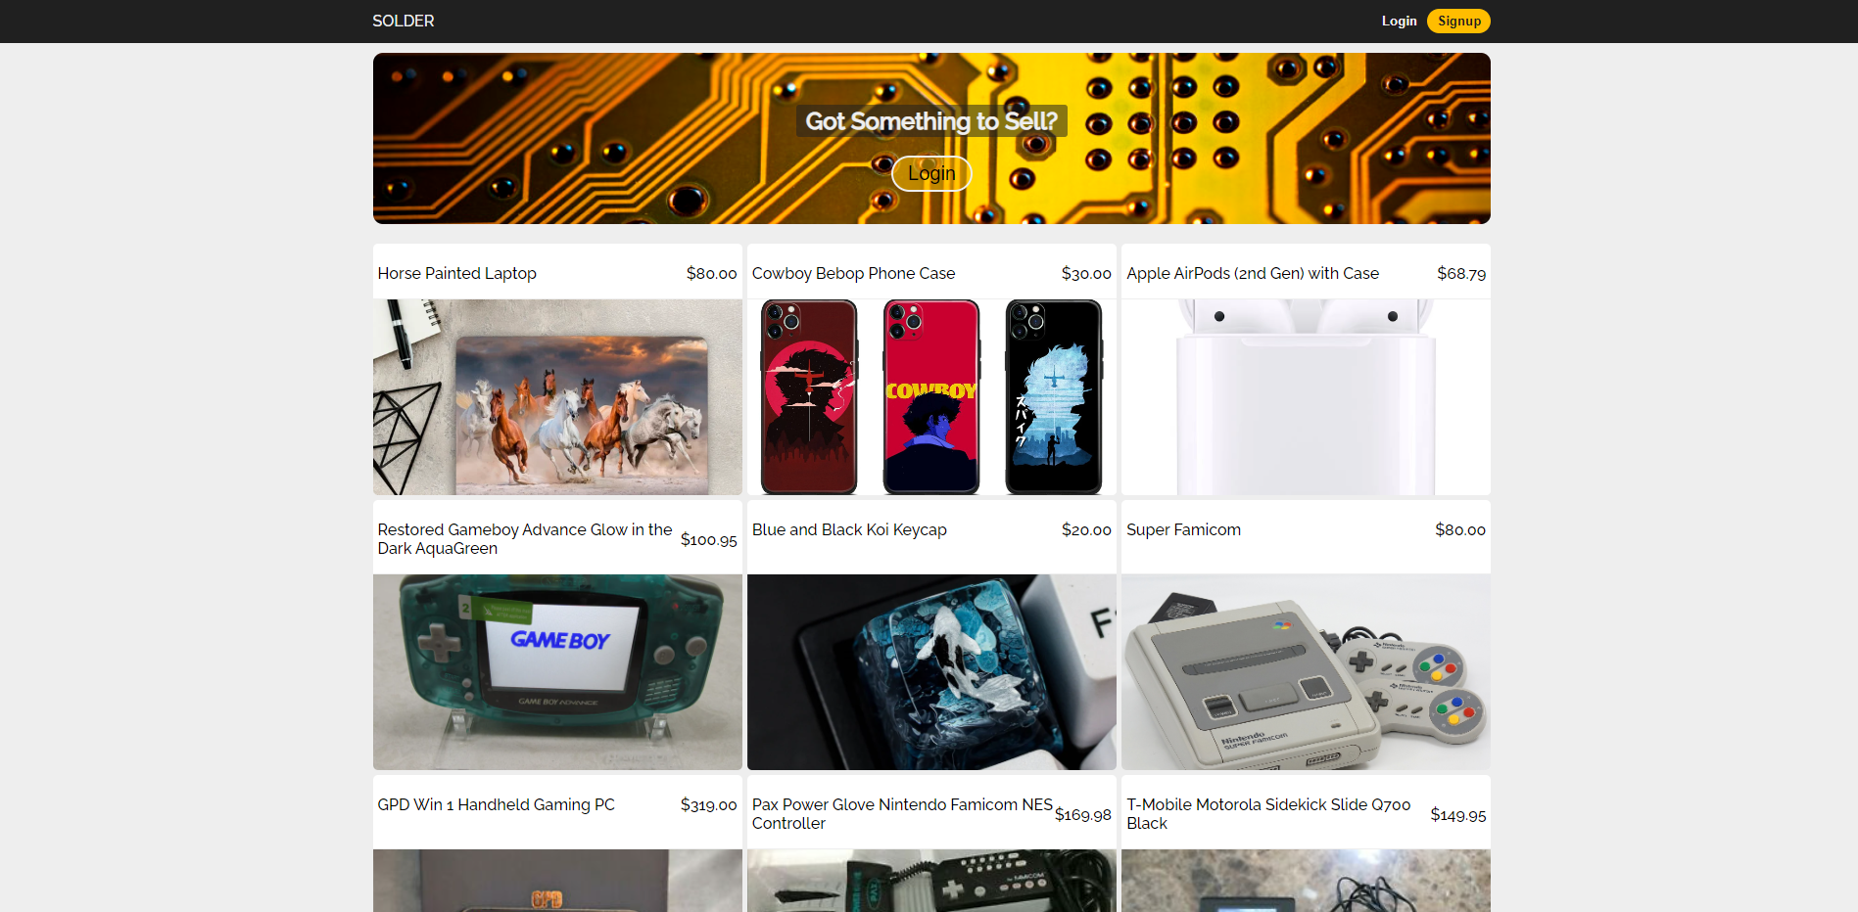The width and height of the screenshot is (1858, 912).
Task: Click the horse laptop product photo
Action: point(556,396)
